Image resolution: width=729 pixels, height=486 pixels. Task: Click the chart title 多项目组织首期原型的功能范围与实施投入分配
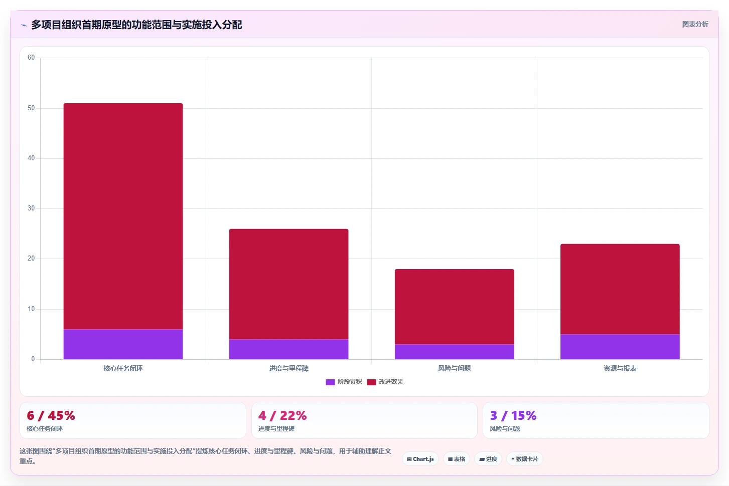pos(136,25)
